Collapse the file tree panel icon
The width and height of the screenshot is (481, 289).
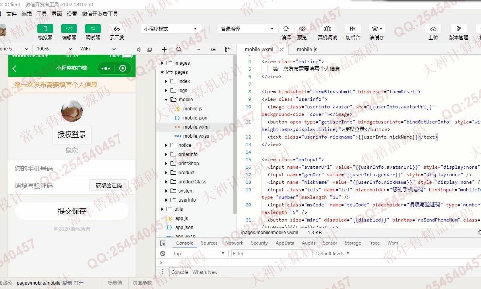pos(228,49)
